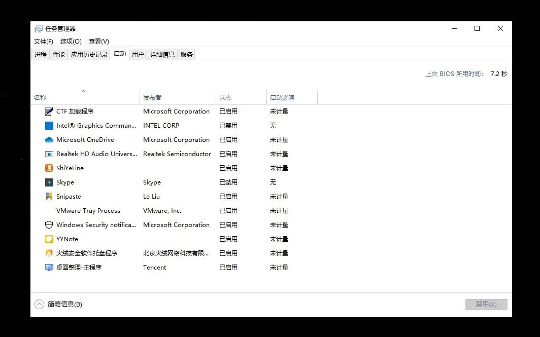The width and height of the screenshot is (540, 337).
Task: Click the Intel Graphics Command icon
Action: click(x=49, y=126)
